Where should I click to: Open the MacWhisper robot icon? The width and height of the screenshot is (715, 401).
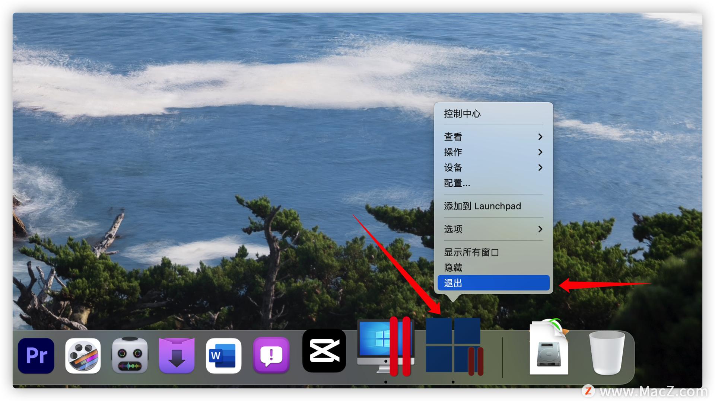pos(130,356)
